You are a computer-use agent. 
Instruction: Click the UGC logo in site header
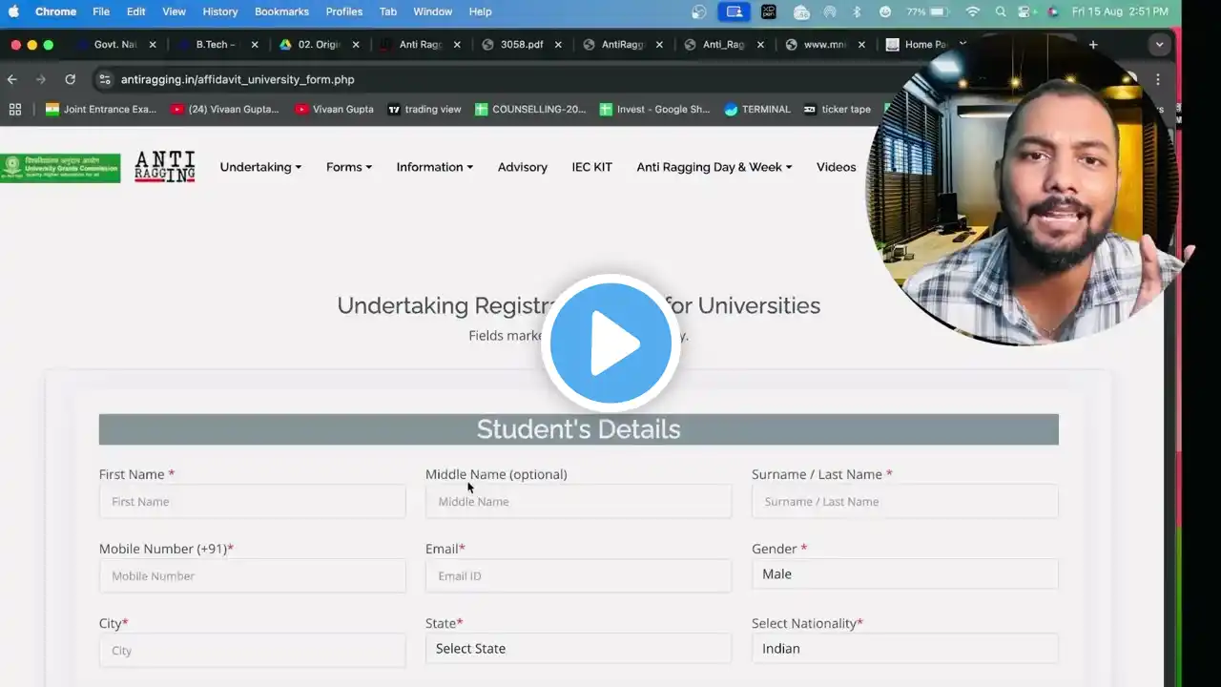pos(60,167)
